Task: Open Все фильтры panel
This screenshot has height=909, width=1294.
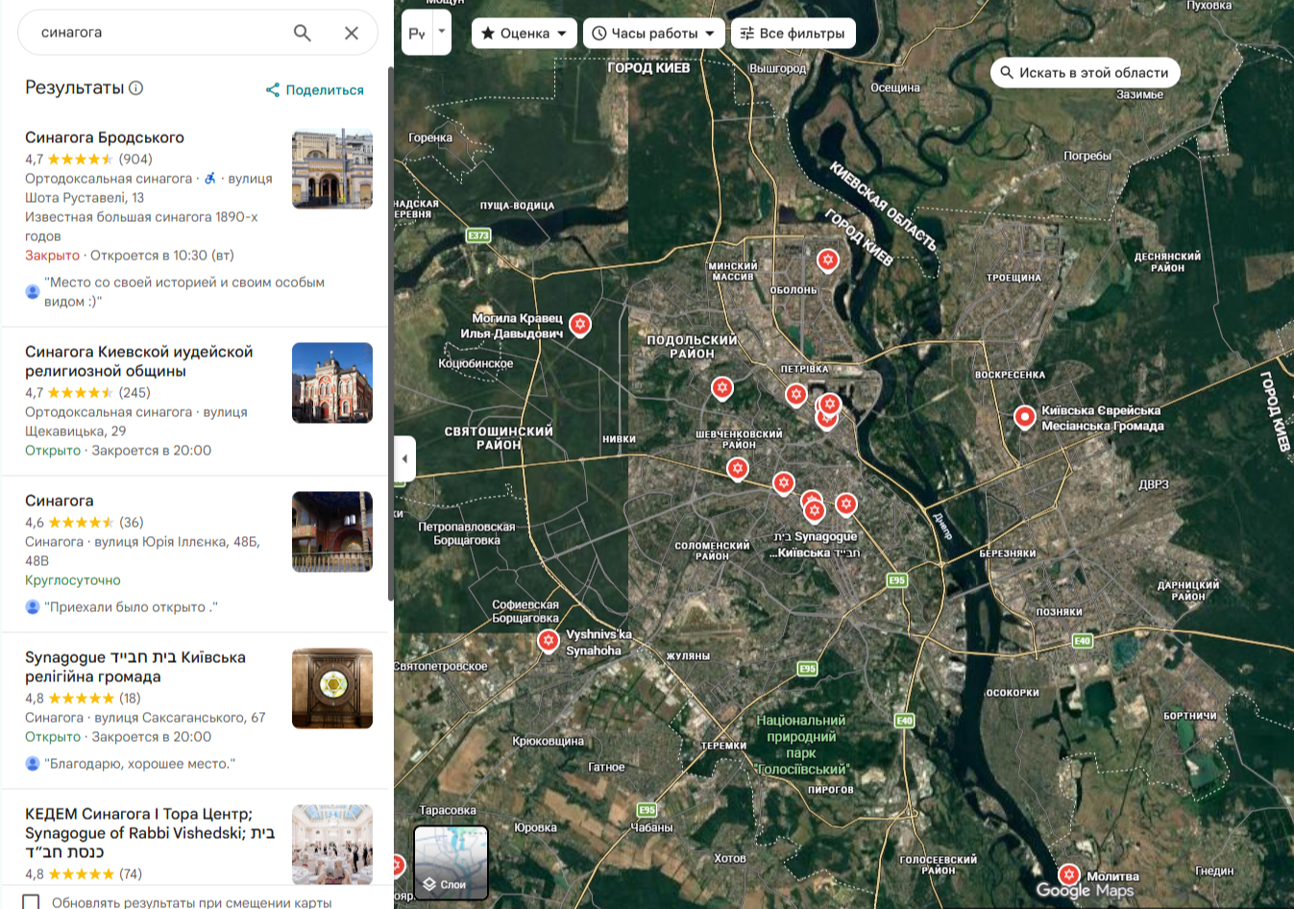Action: (793, 33)
